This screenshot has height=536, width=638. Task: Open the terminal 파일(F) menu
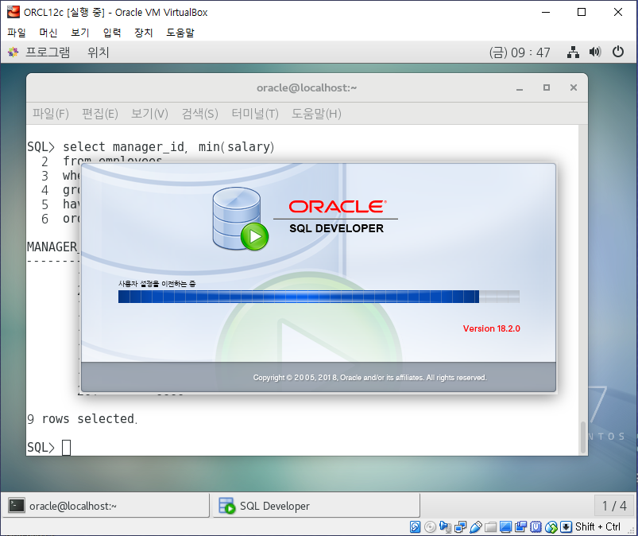coord(51,114)
